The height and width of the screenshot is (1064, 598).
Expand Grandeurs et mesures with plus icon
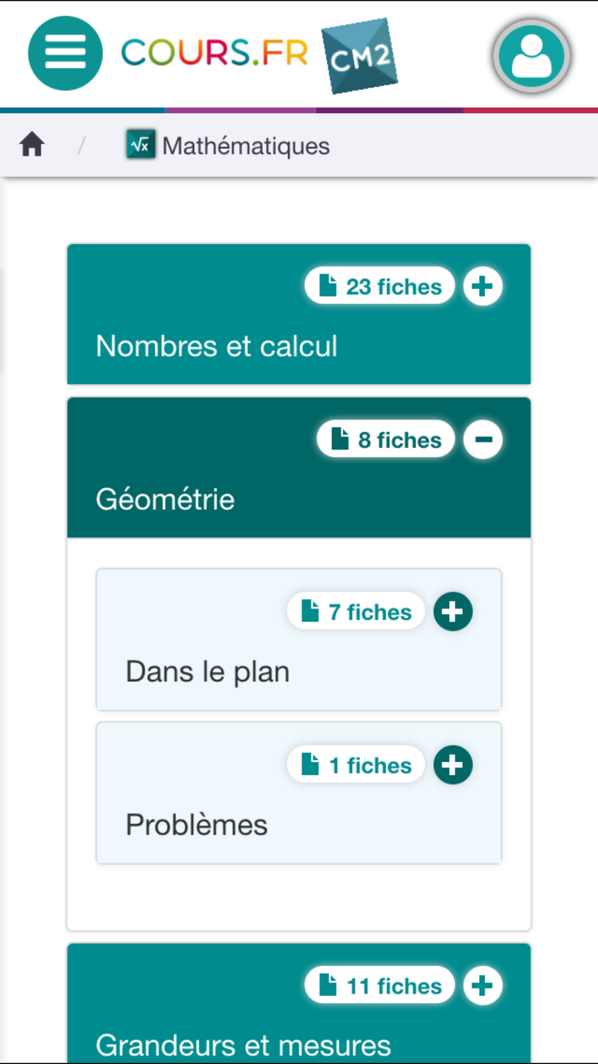[x=483, y=985]
